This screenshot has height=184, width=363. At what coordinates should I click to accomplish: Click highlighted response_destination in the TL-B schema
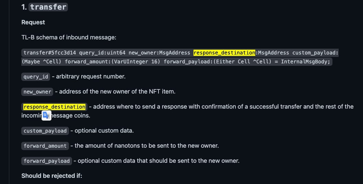pos(224,53)
